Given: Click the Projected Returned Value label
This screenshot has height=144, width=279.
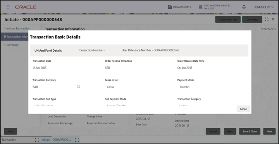Looking at the screenshot, I should [101, 123].
